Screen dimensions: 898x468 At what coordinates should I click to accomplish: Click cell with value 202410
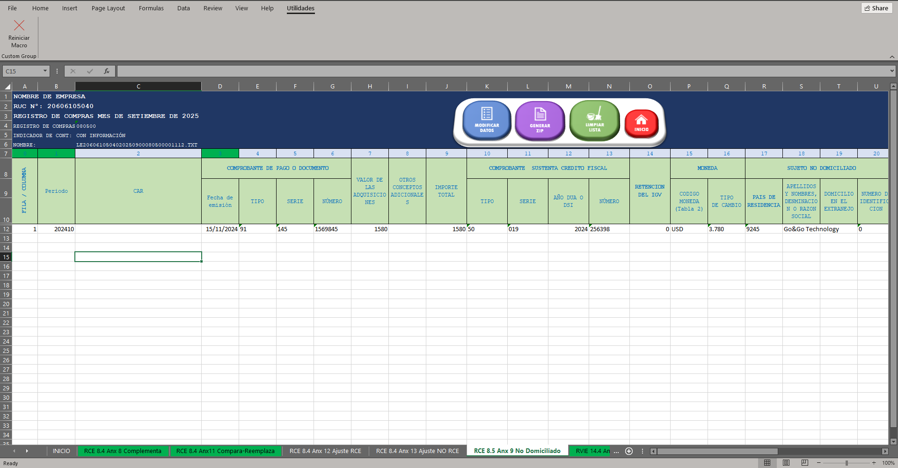[x=56, y=229]
